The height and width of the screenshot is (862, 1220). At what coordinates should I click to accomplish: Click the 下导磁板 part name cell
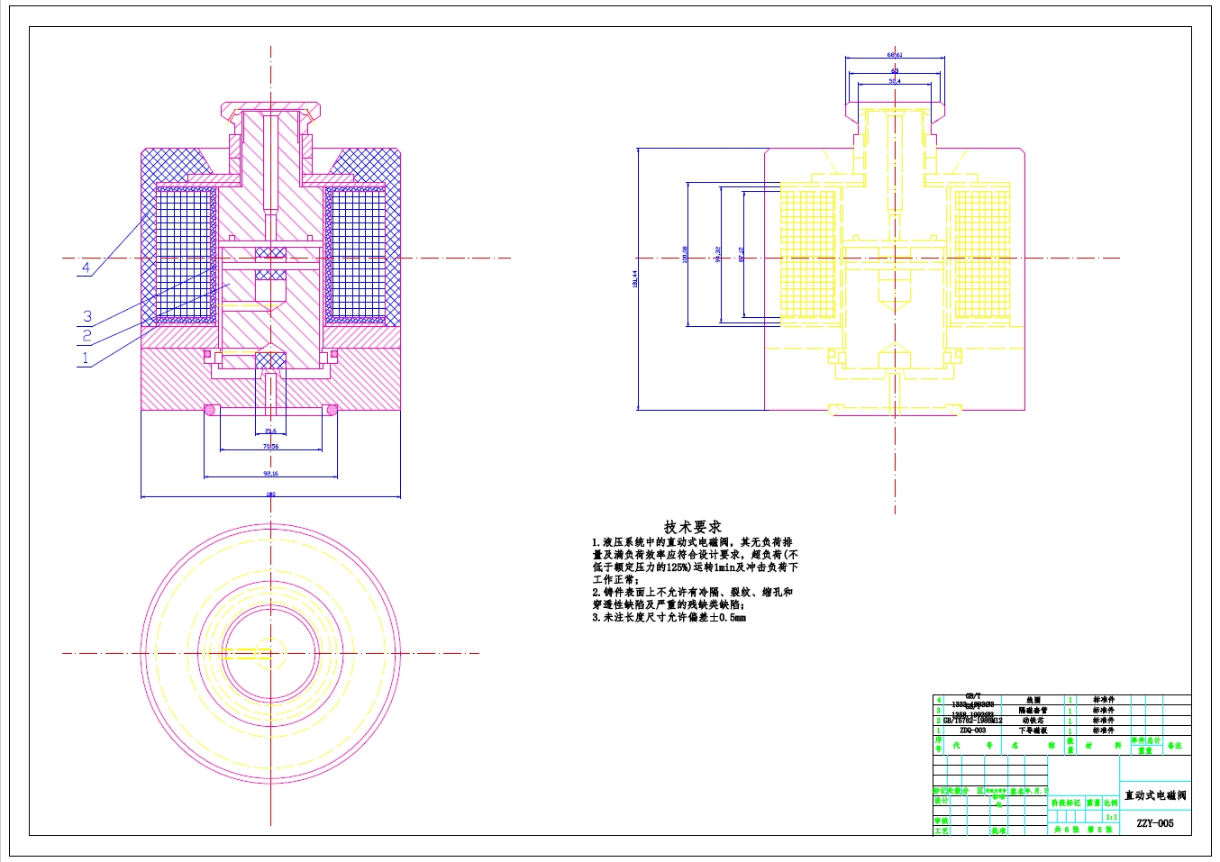pyautogui.click(x=1033, y=730)
